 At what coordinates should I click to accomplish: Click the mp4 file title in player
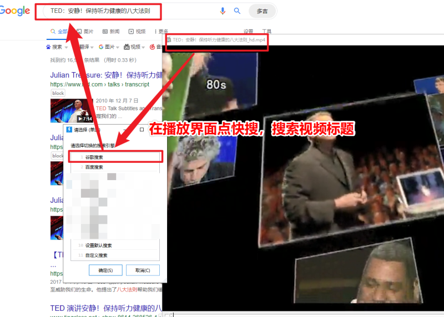(219, 40)
